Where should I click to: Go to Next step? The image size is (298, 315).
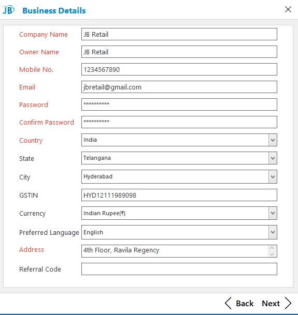271,303
